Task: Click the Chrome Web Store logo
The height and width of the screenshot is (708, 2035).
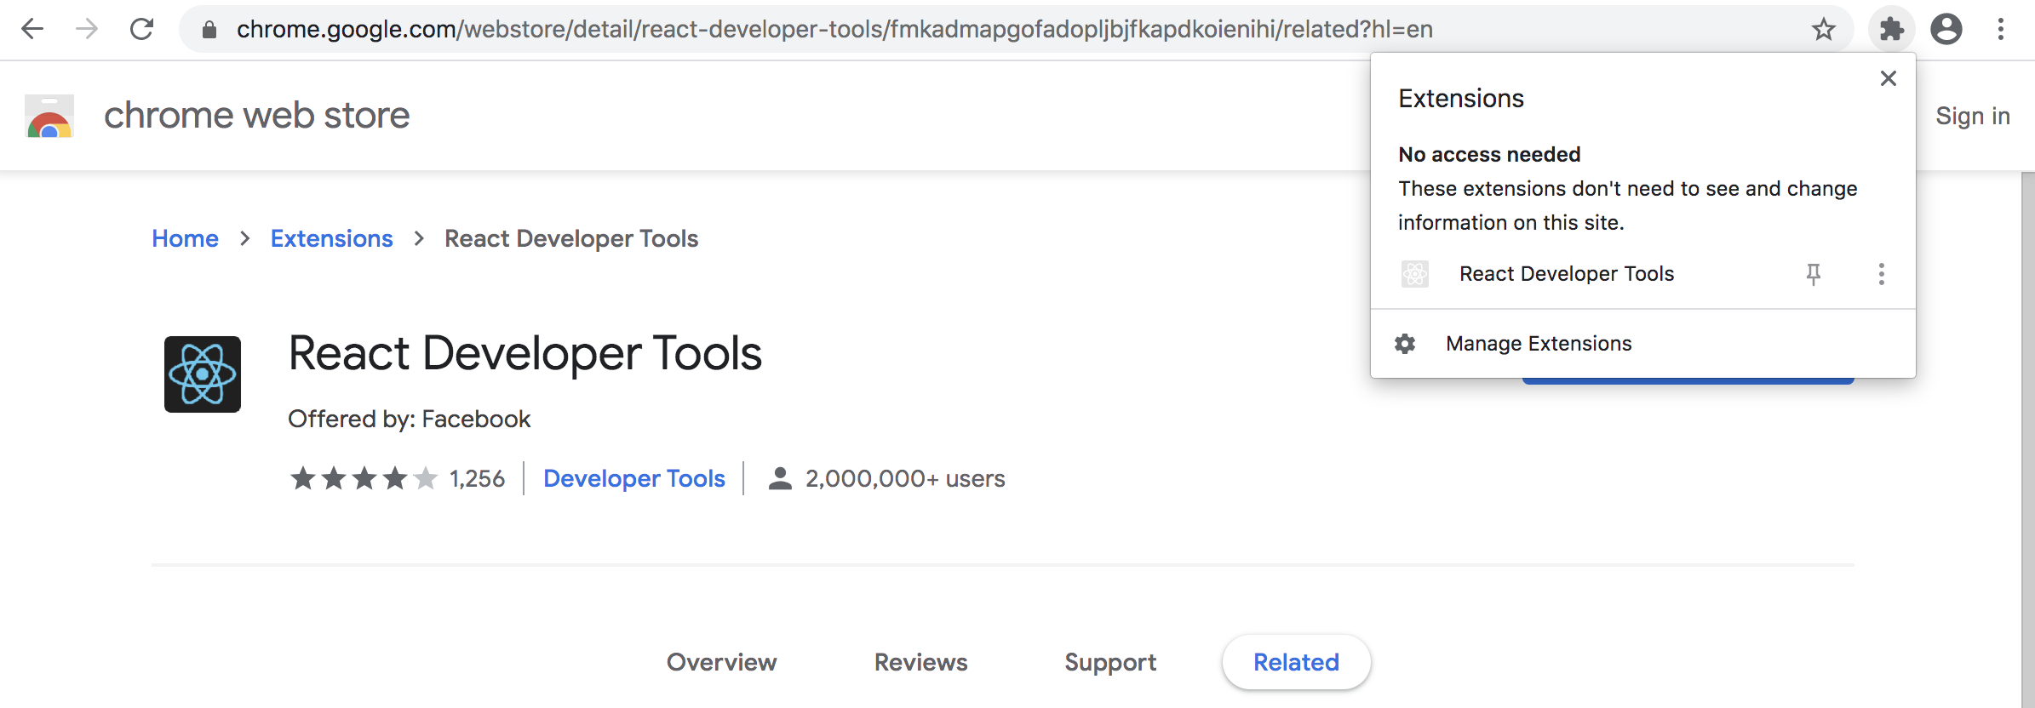Action: [x=49, y=116]
